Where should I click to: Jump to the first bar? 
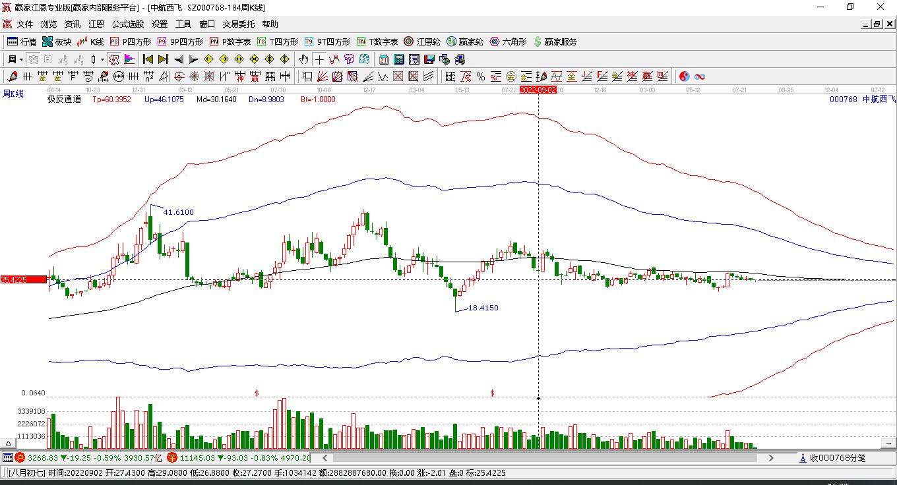[x=148, y=59]
